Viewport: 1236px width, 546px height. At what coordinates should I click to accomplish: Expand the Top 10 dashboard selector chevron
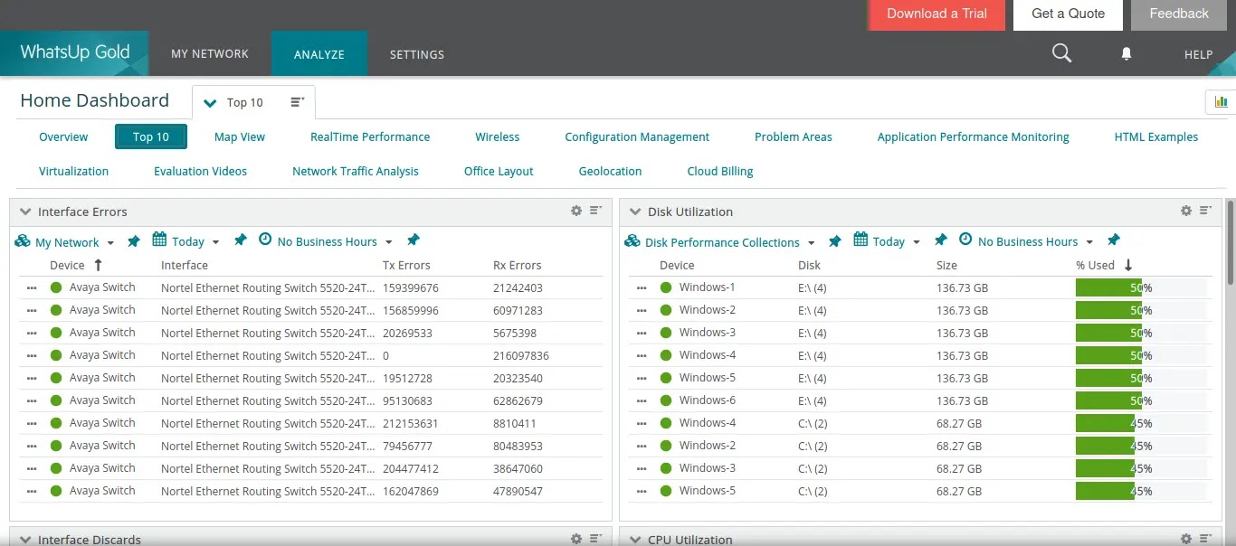pos(210,103)
